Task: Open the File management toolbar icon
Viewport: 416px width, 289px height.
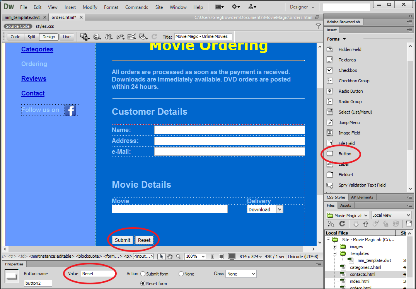Action: coord(109,37)
